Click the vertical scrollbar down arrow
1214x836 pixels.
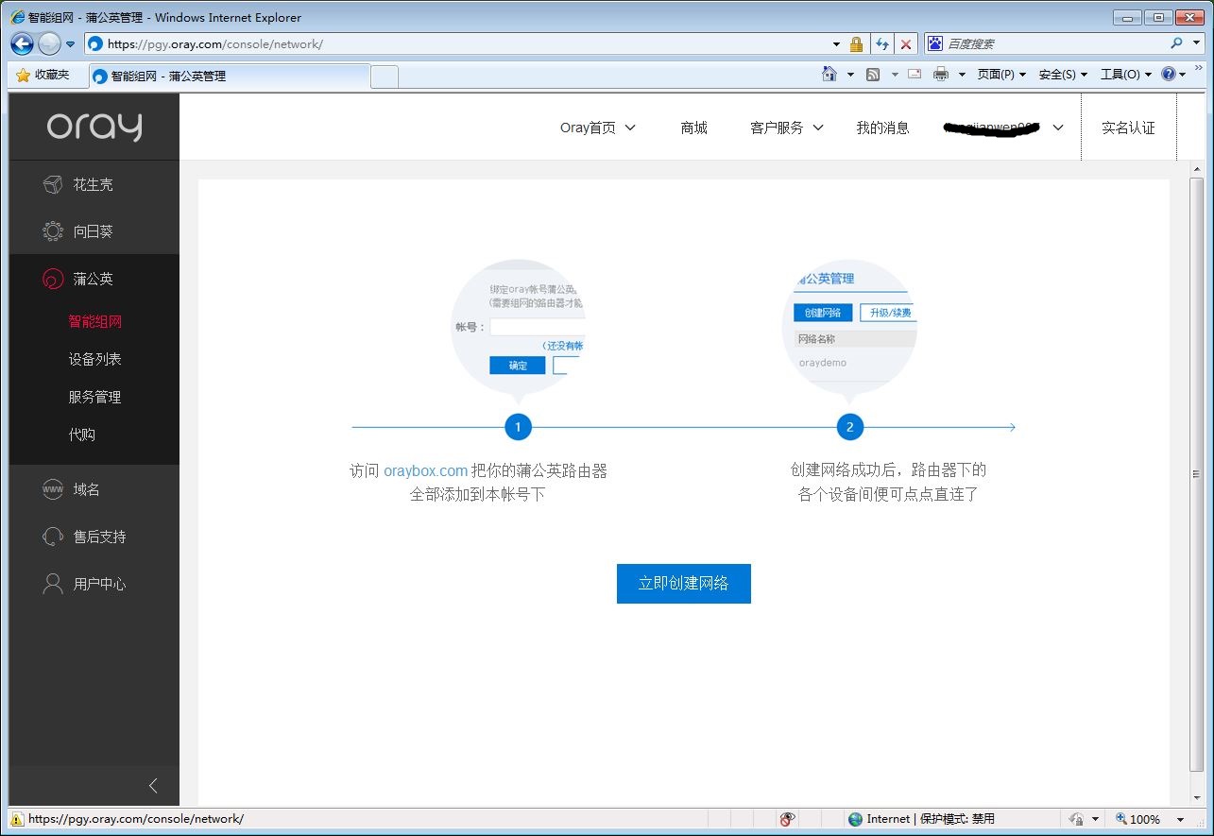point(1197,798)
